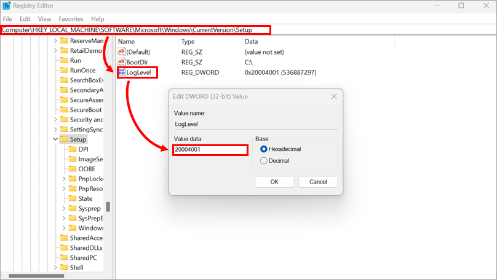The width and height of the screenshot is (497, 280).
Task: Click the tree pane vertical scrollbar thumb
Action: 108,207
